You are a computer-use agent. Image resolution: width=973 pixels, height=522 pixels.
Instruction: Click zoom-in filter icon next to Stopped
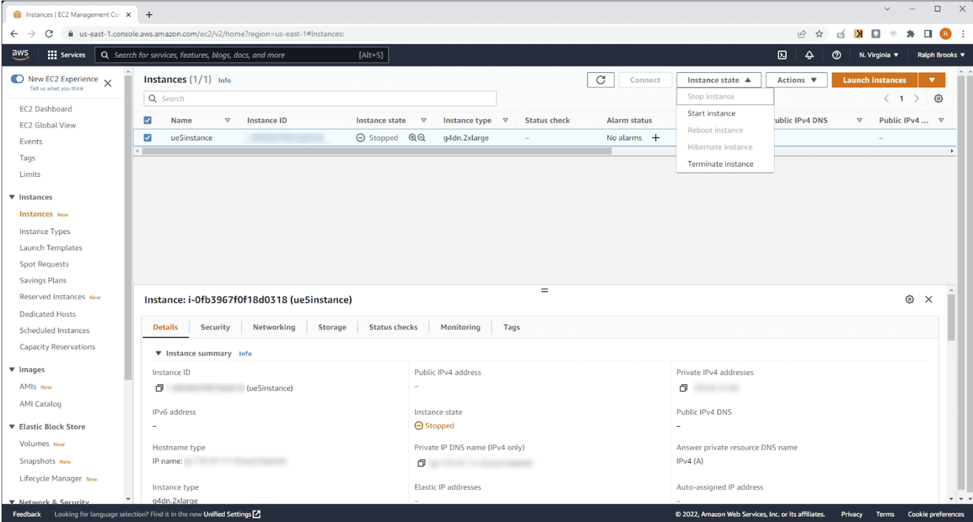tap(413, 137)
